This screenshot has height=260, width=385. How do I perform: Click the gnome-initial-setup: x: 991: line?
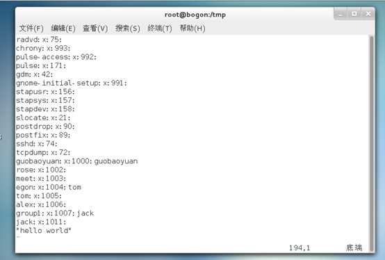pyautogui.click(x=72, y=83)
